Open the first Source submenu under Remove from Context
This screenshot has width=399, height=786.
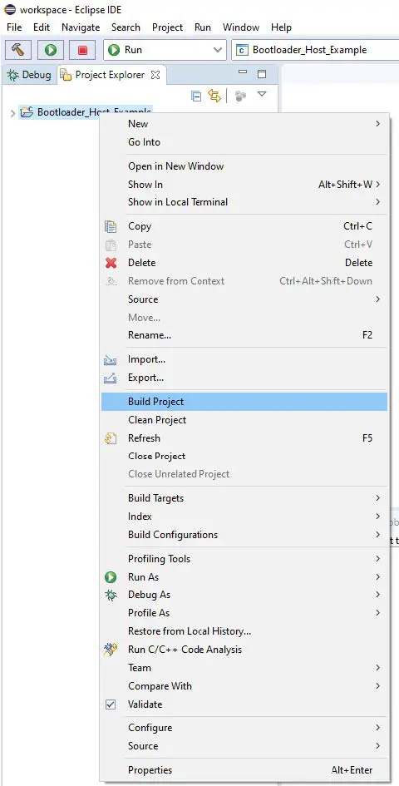pos(244,299)
